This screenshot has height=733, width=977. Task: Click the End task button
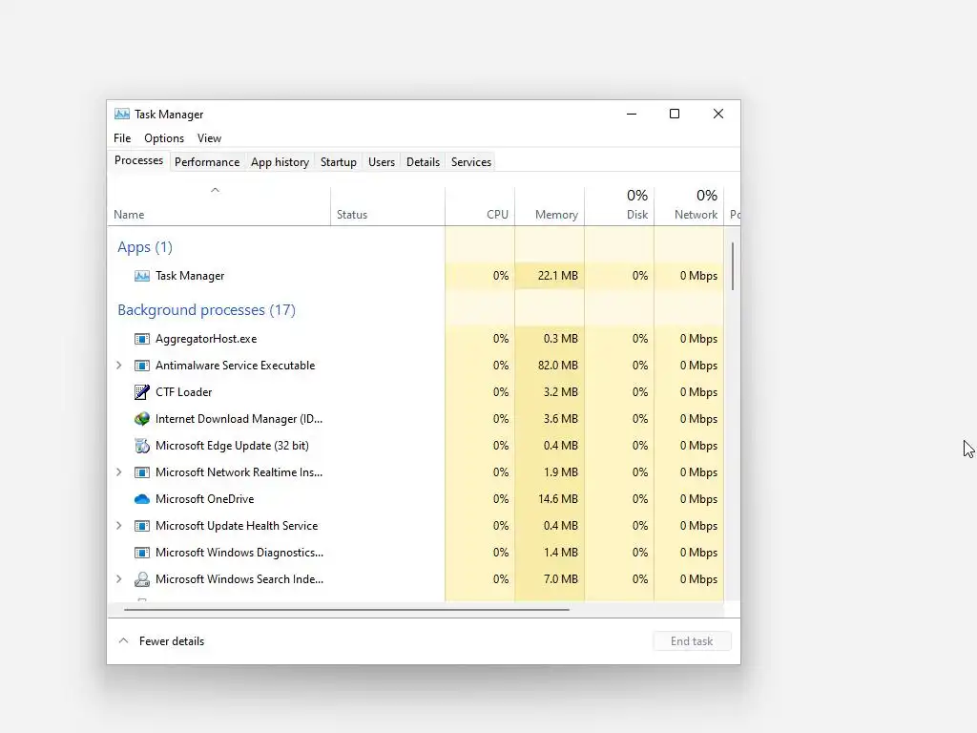pos(692,640)
